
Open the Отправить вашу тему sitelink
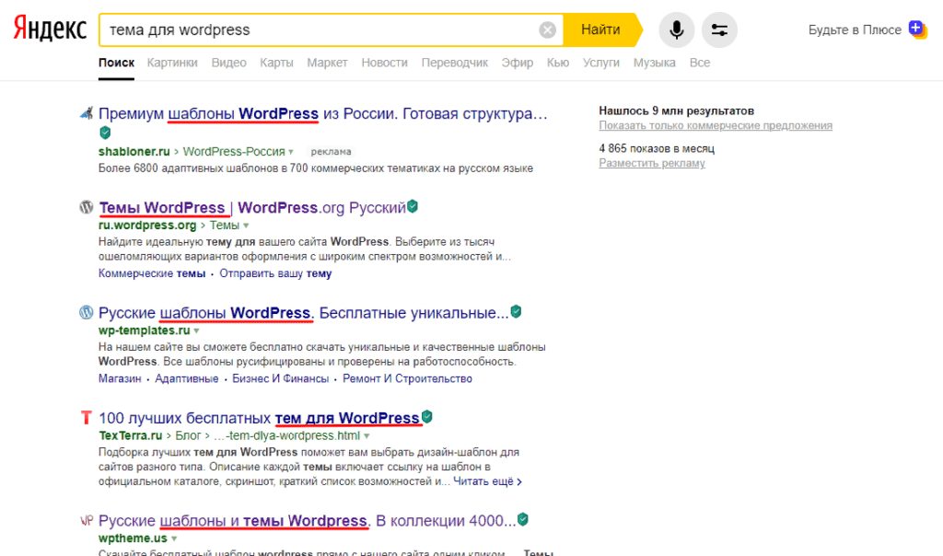pyautogui.click(x=275, y=273)
